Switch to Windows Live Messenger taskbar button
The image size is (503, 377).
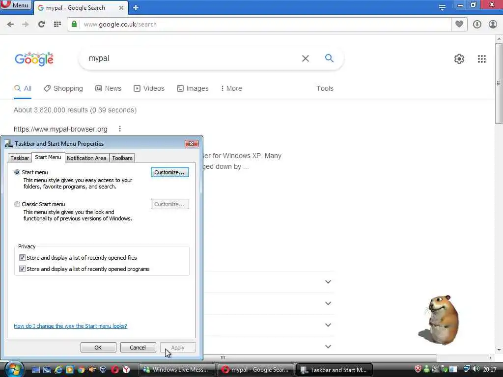(178, 370)
